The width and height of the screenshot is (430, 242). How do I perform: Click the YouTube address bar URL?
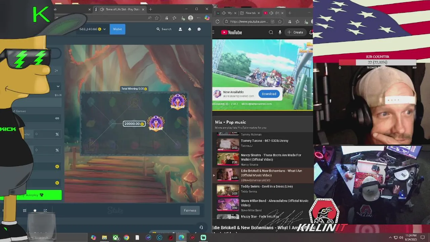[x=249, y=22]
